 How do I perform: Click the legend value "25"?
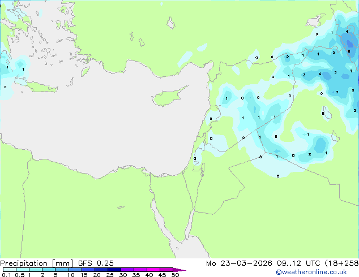[110, 275]
